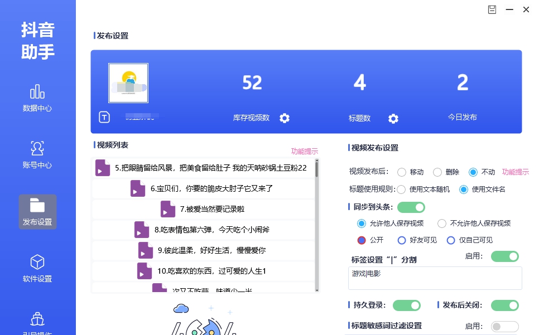Viewport: 539px width, 335px height.
Task: Disable the 持久登录 switch
Action: (407, 305)
